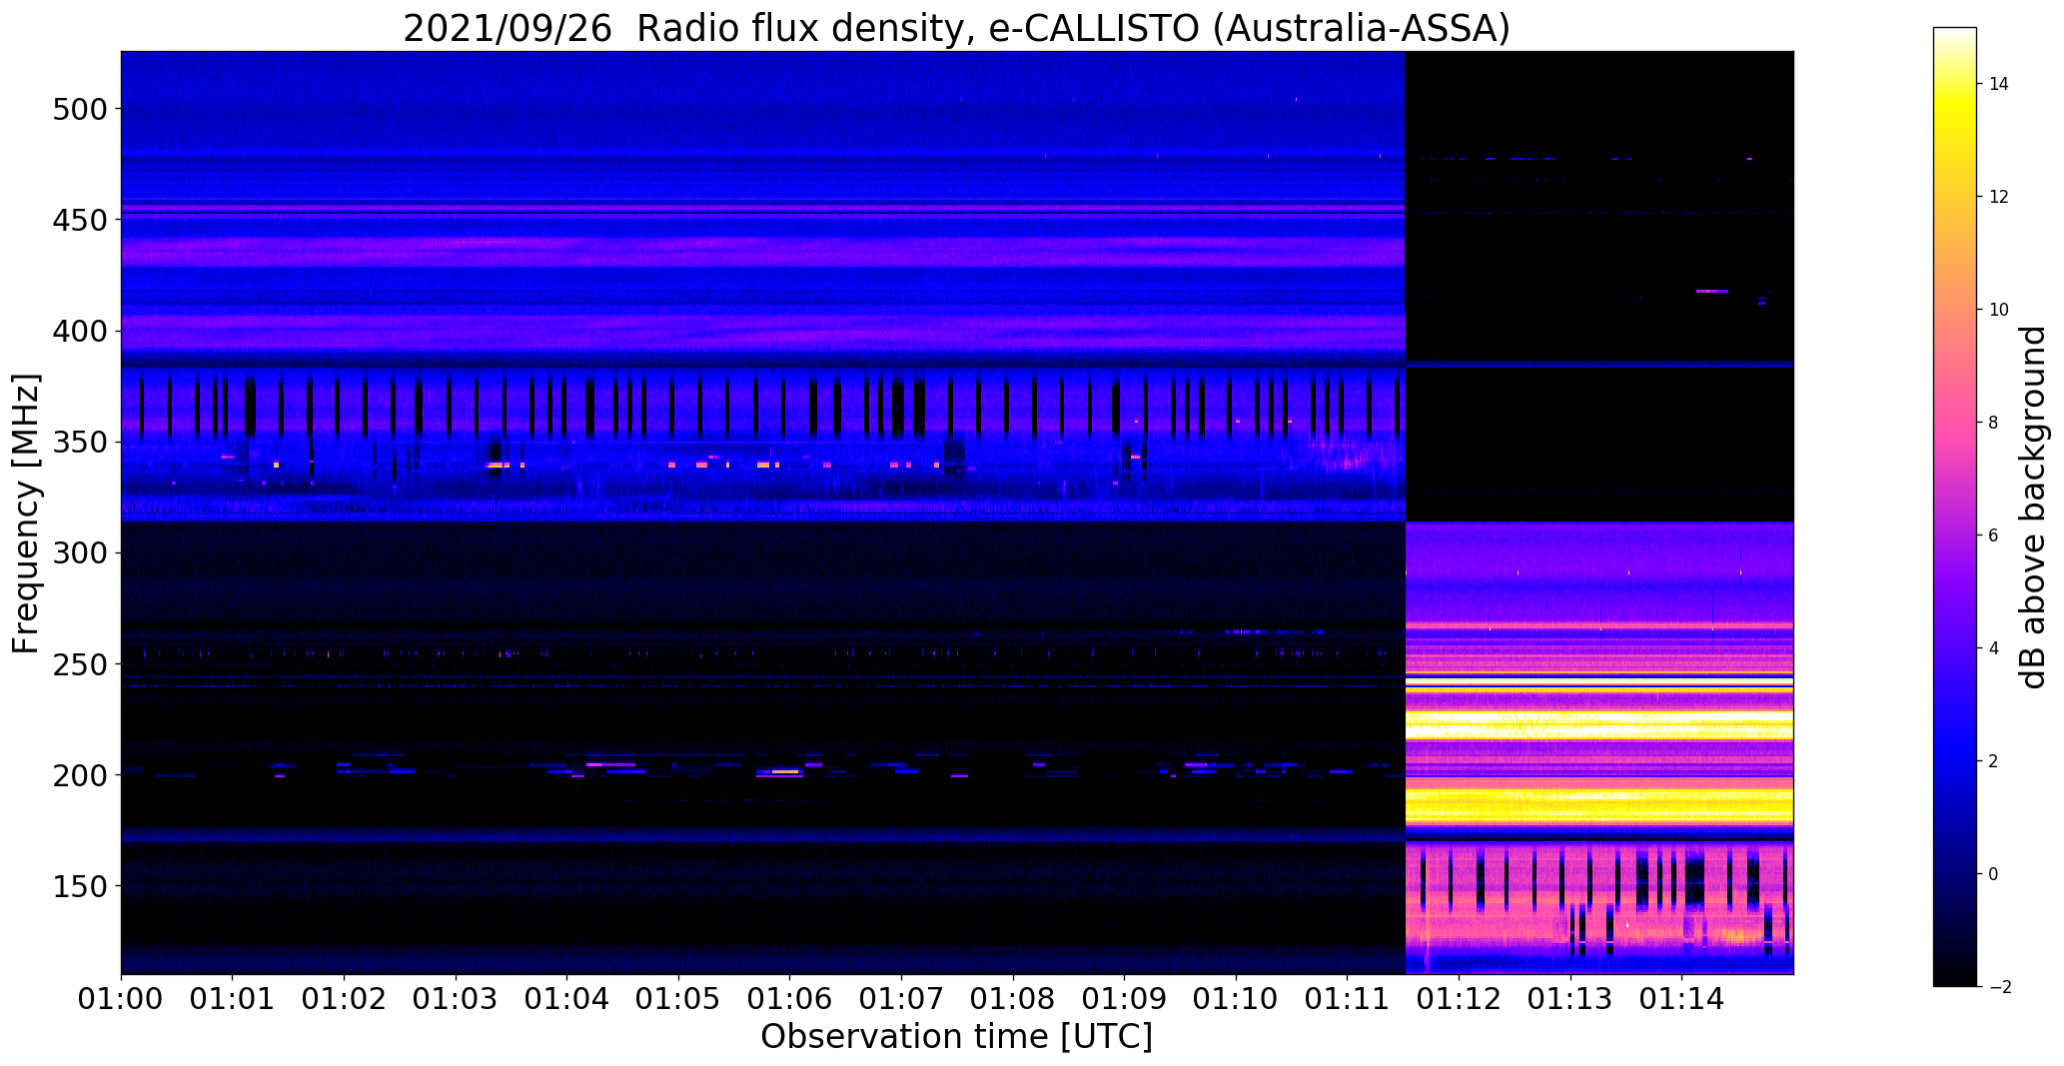Click the 450 frequency tick label
The height and width of the screenshot is (1066, 2064).
[x=82, y=220]
